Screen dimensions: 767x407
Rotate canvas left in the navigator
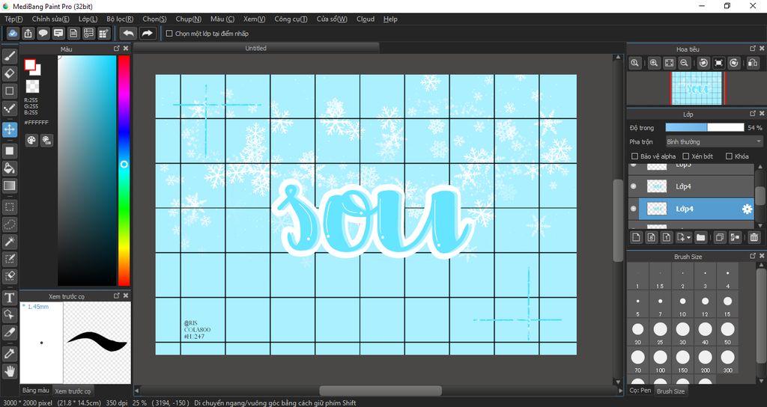tap(703, 63)
